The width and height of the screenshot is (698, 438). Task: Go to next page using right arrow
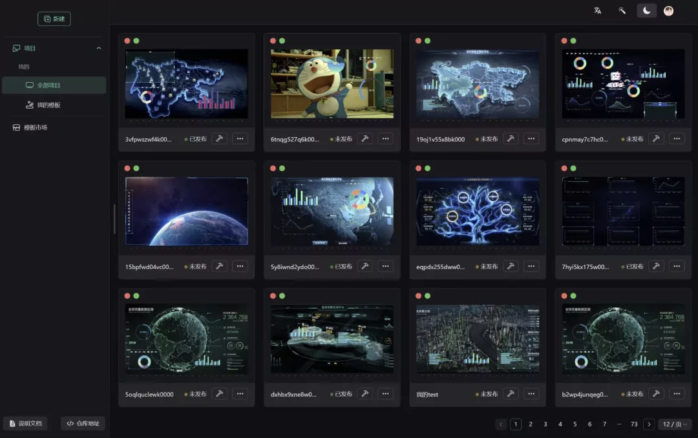point(649,424)
